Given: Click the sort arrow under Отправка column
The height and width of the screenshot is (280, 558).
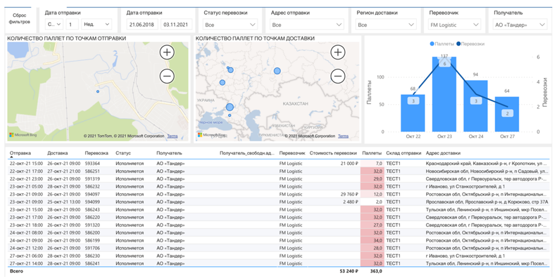Looking at the screenshot, I should [11, 157].
